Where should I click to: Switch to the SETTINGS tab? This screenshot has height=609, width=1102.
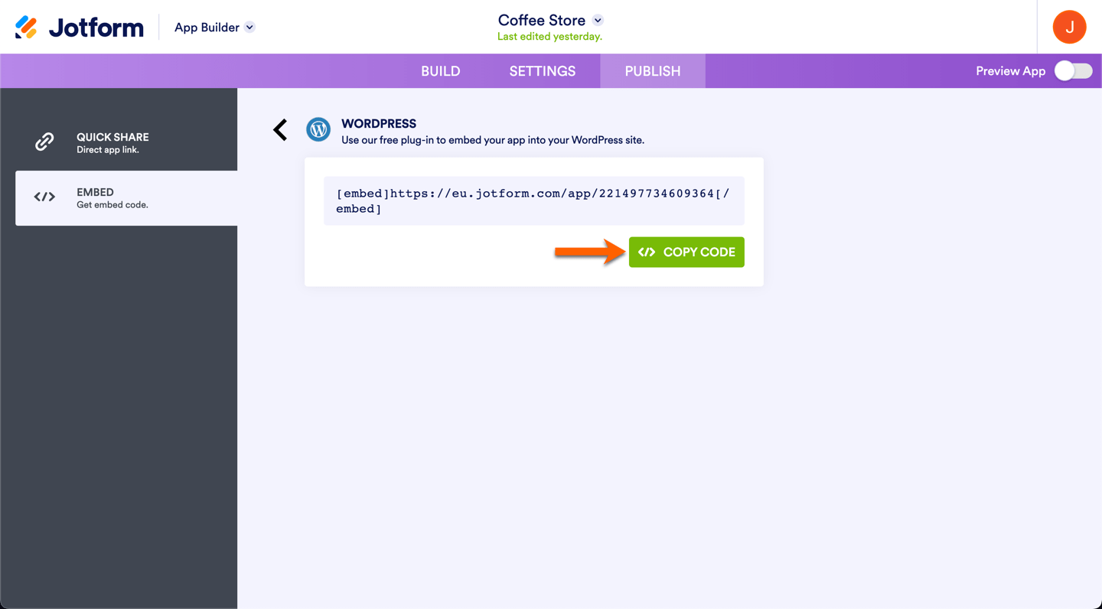point(543,71)
